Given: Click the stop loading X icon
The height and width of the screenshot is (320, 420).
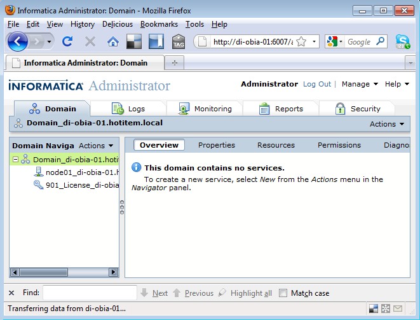Looking at the screenshot, I should point(90,41).
